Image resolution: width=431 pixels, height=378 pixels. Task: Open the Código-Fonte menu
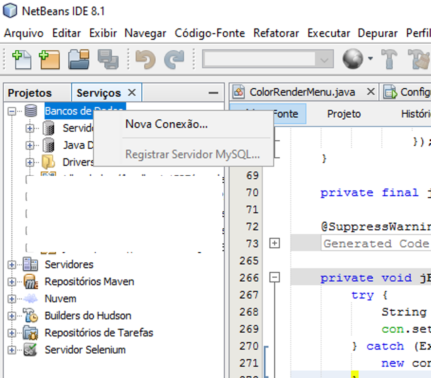(210, 33)
